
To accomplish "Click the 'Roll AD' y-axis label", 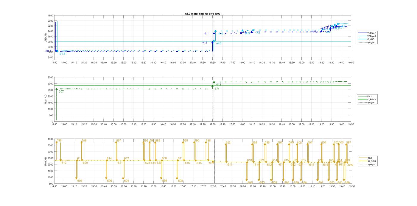I will (x=46, y=161).
